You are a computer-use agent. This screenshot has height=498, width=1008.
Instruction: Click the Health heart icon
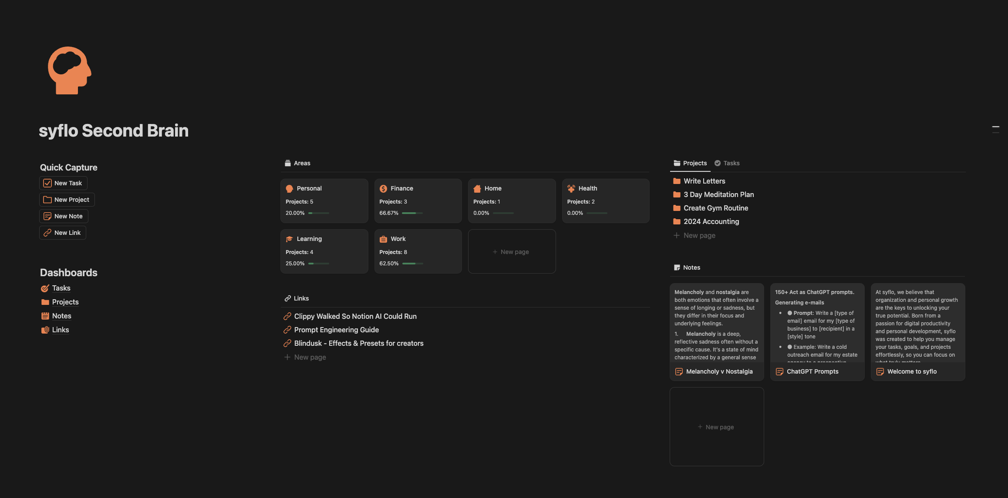point(571,189)
